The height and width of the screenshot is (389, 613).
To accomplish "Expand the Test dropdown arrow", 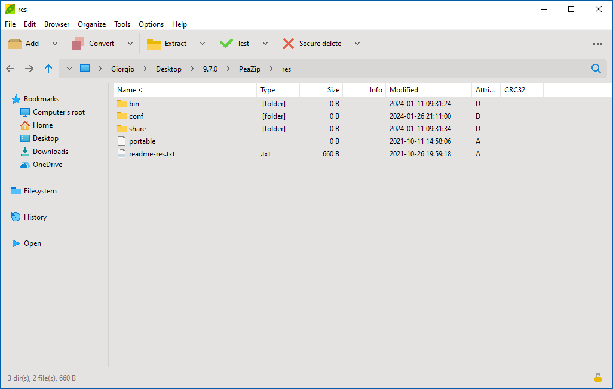I will pos(265,44).
